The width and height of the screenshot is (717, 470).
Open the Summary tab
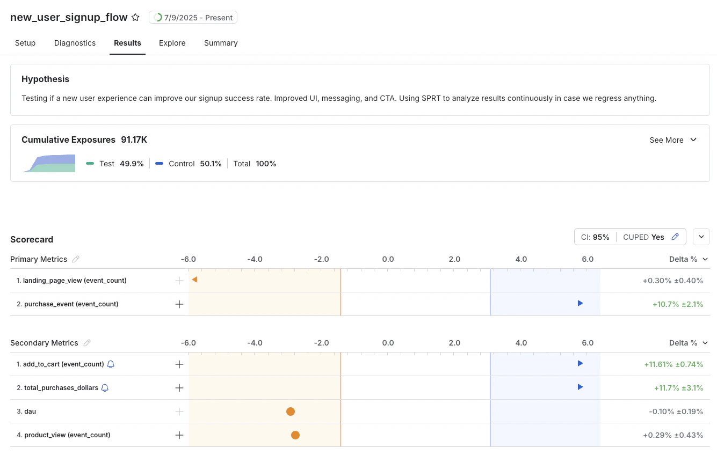(221, 43)
